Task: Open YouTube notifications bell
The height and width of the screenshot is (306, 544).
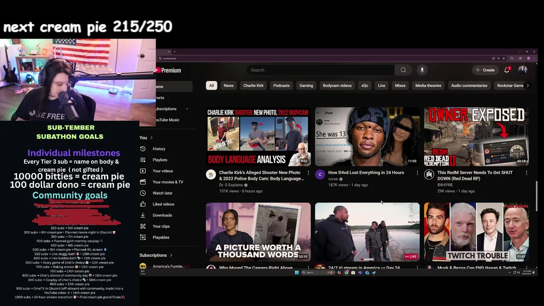Action: tap(507, 70)
